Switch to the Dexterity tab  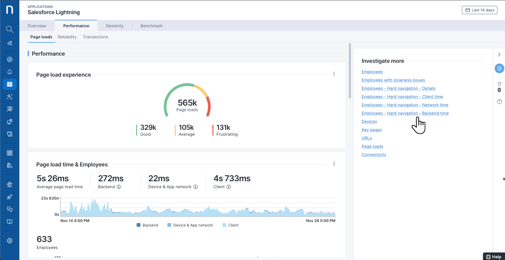coord(115,26)
